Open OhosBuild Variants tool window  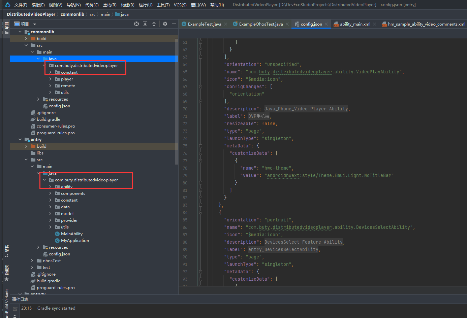6,303
